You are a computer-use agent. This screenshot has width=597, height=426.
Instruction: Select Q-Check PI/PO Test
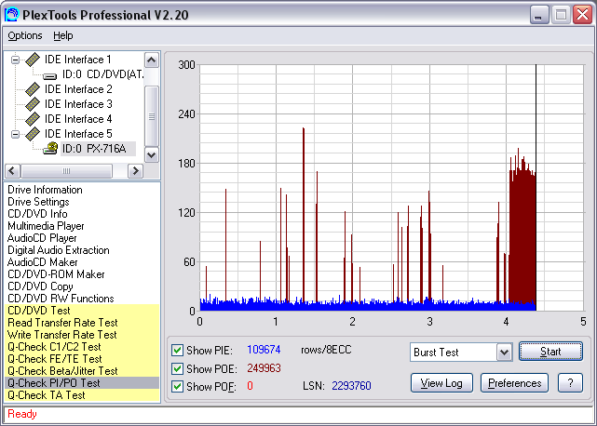click(x=82, y=383)
